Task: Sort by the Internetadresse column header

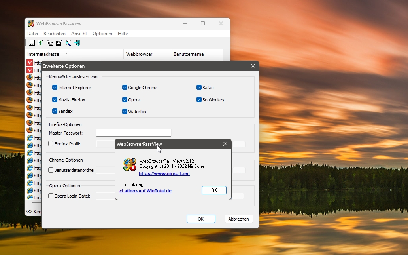Action: 74,54
